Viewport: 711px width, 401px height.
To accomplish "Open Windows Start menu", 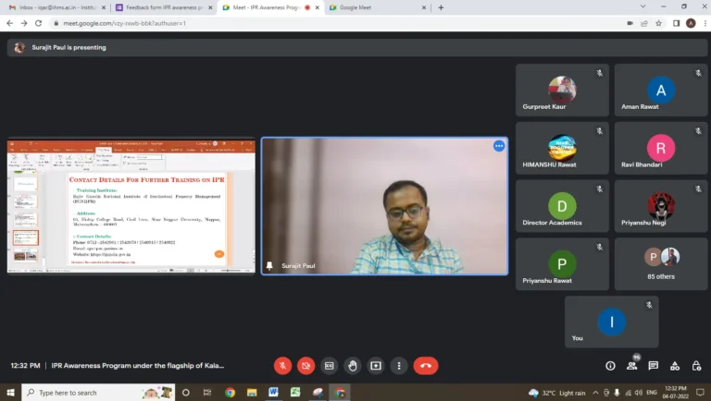I will pos(10,393).
